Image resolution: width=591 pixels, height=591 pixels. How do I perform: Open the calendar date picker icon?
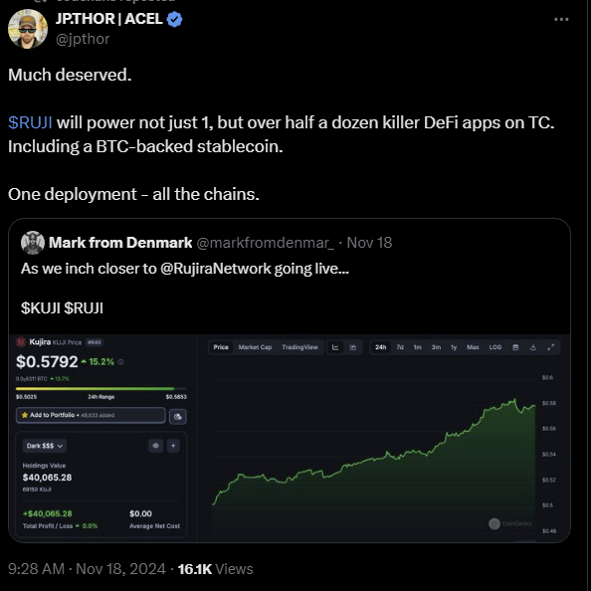tap(515, 347)
